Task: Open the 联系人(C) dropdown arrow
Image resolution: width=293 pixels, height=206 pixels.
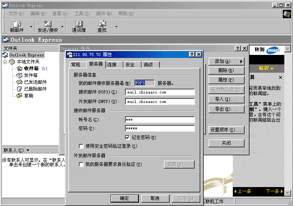Action: (28, 150)
